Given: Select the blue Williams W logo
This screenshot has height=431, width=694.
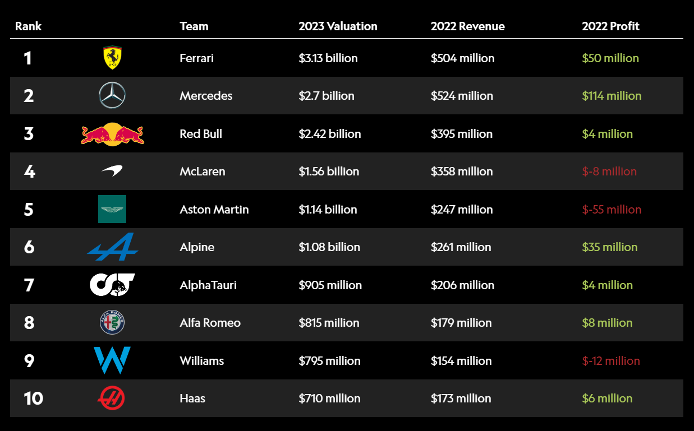Looking at the screenshot, I should point(112,360).
